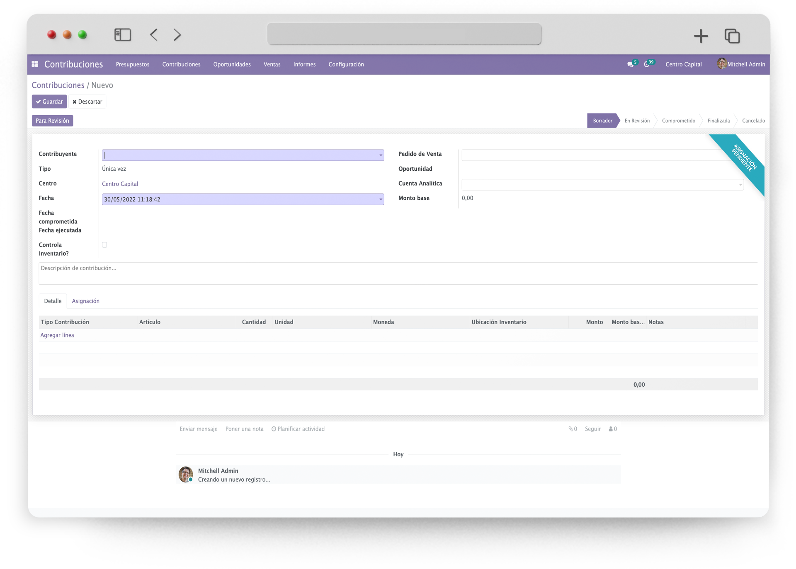The image size is (796, 569).
Task: Click Mitchell Admin avatar in navbar
Action: click(722, 64)
